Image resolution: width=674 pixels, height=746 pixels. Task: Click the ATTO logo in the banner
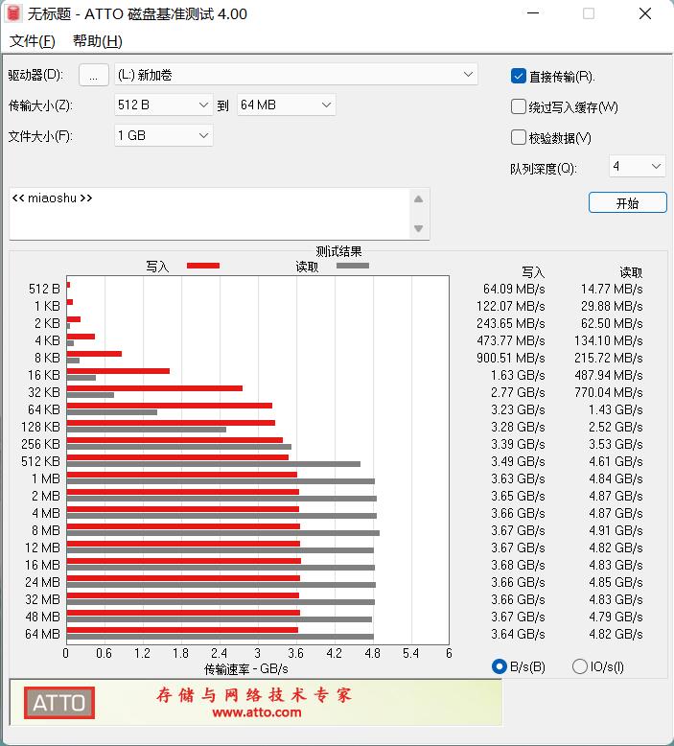click(x=59, y=702)
